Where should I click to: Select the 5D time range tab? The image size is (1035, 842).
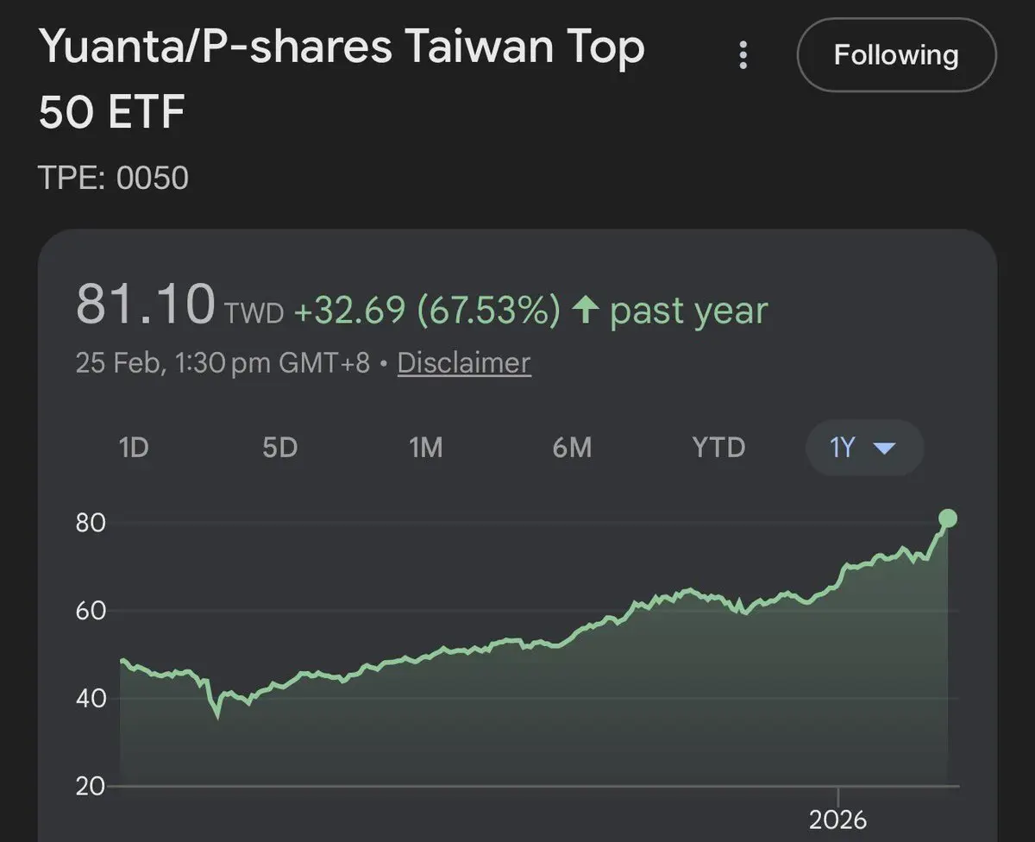click(279, 448)
